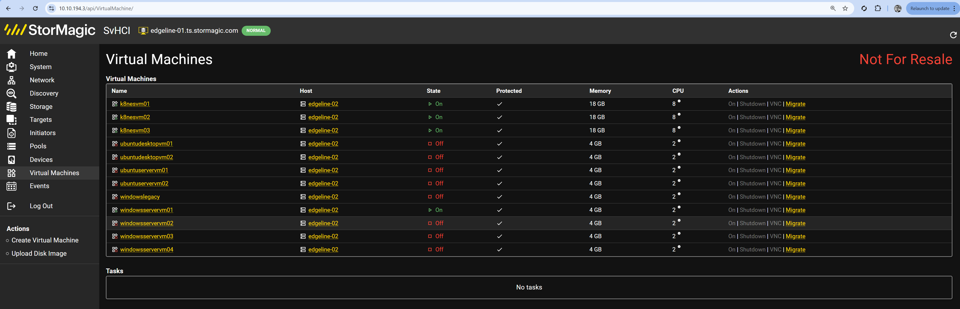This screenshot has height=309, width=960.
Task: Click the Pools icon in sidebar
Action: pos(12,146)
